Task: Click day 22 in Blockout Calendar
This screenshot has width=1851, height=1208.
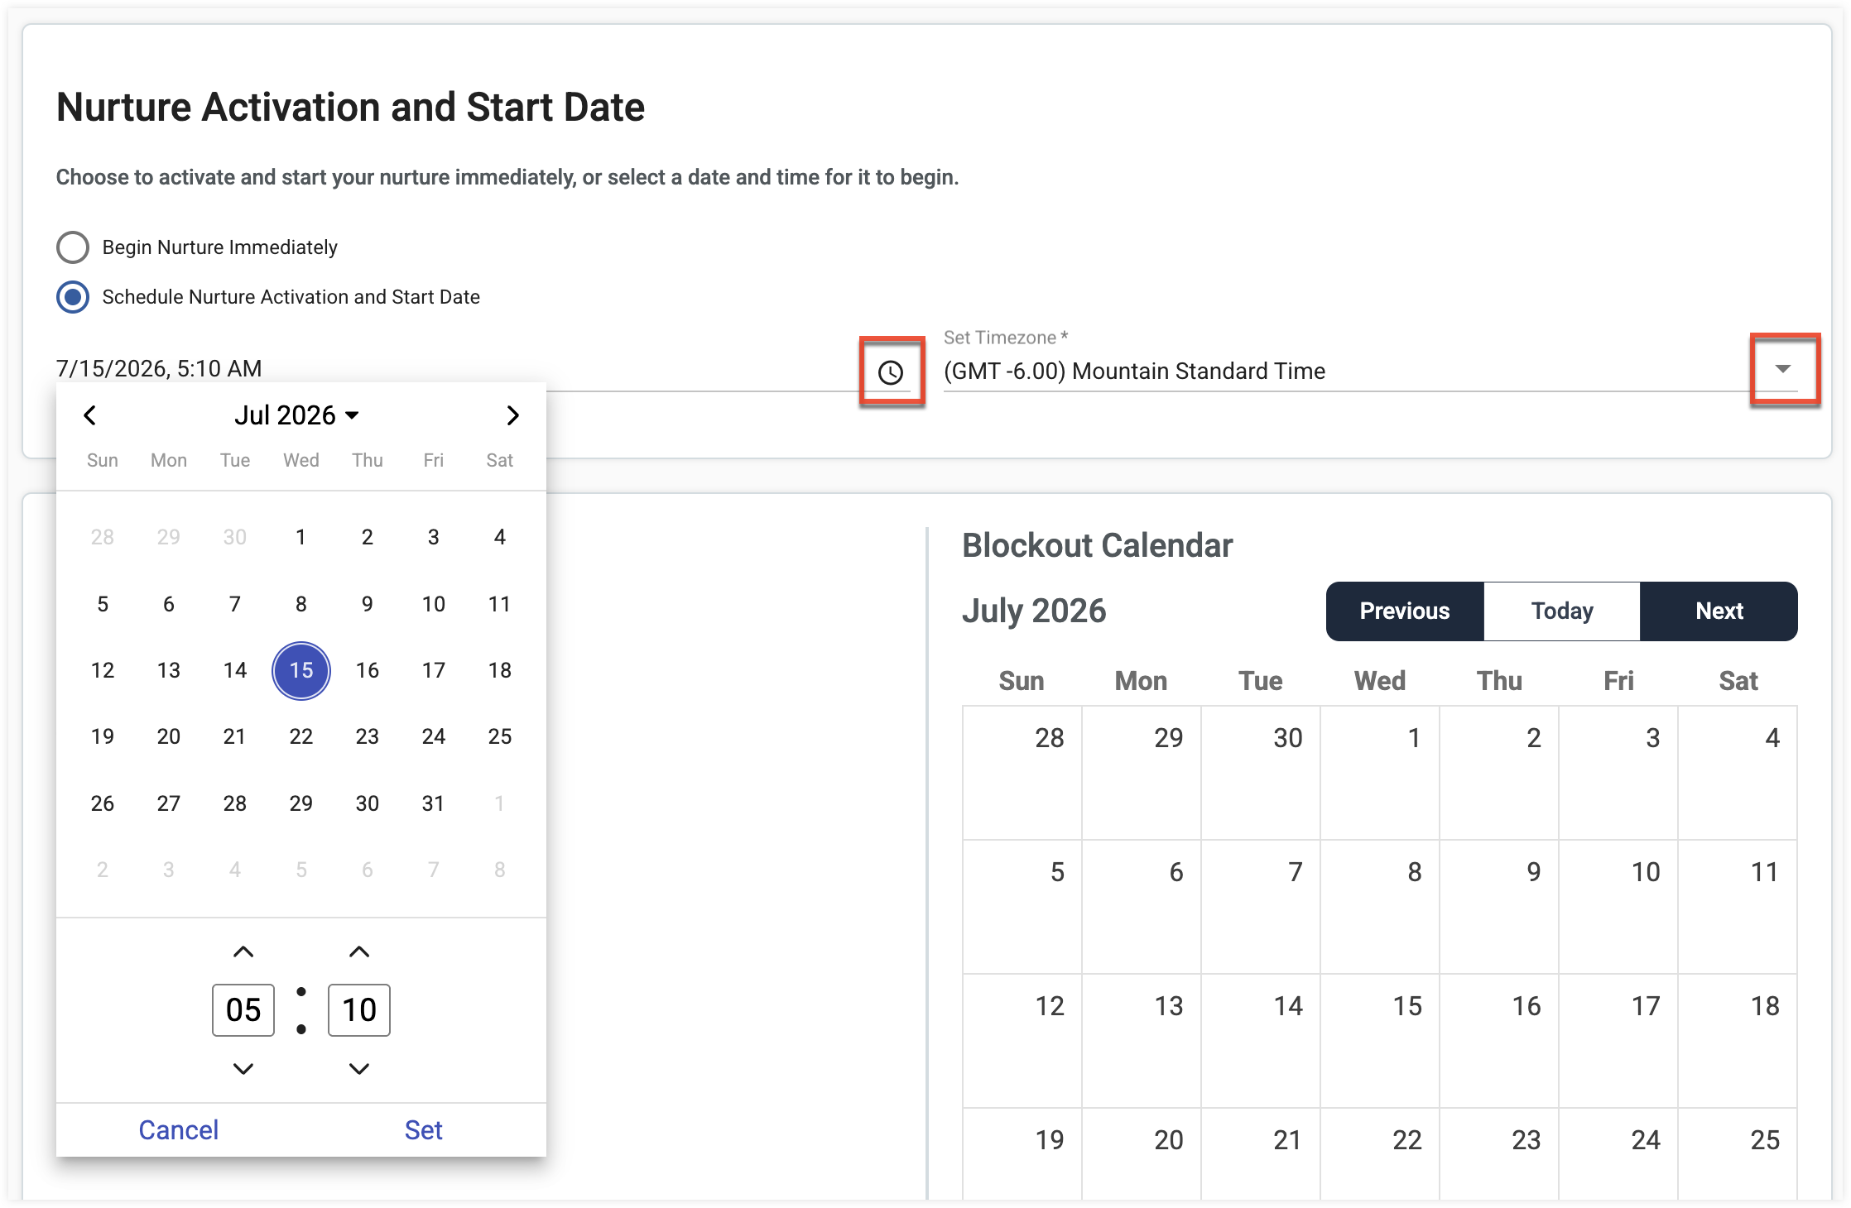Action: click(x=1380, y=1154)
